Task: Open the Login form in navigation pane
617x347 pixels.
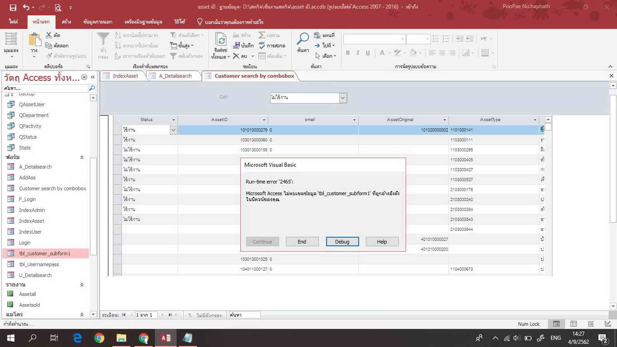Action: tap(25, 243)
